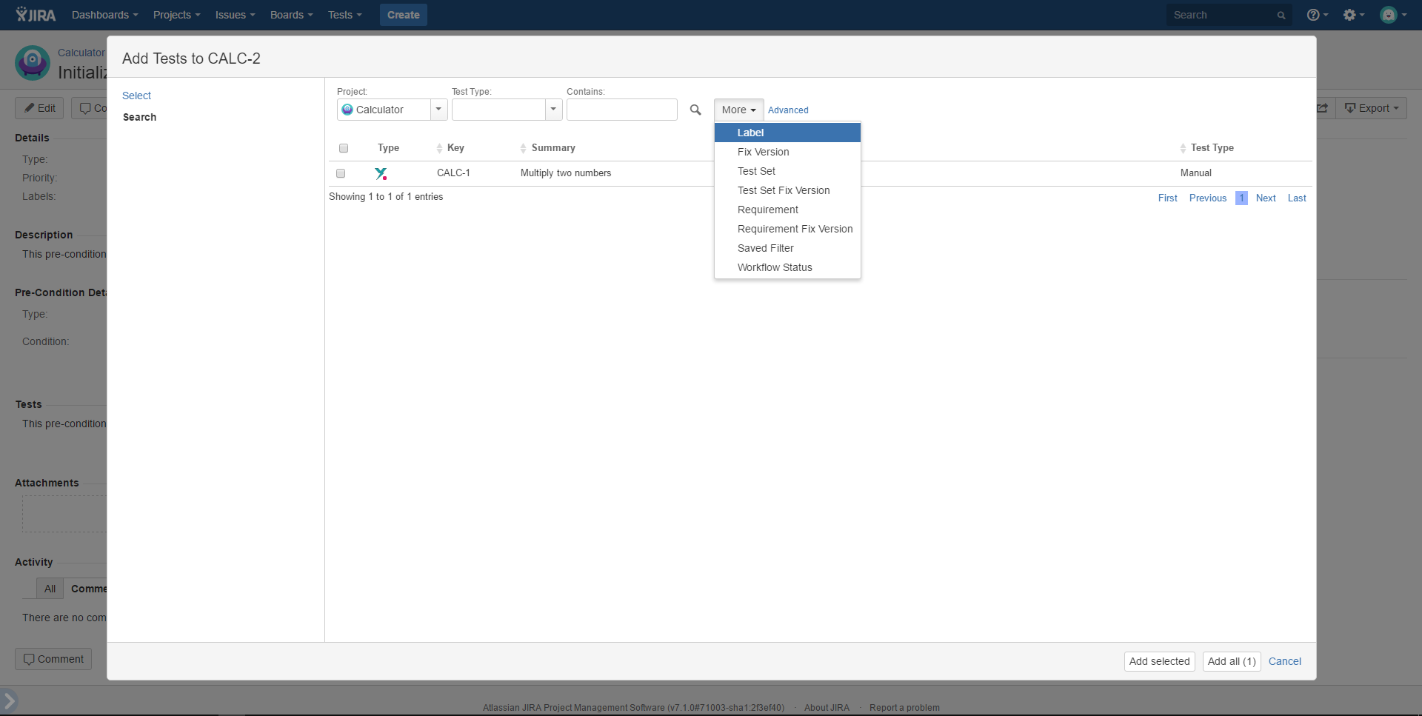Choose Saved Filter option
Image resolution: width=1422 pixels, height=716 pixels.
[787, 248]
